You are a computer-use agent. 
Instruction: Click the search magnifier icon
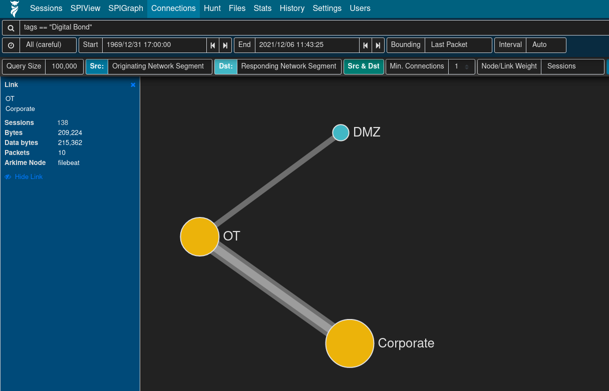click(x=11, y=28)
